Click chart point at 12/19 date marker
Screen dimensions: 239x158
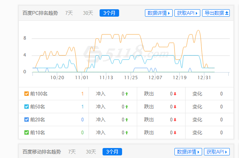pyautogui.click(x=180, y=78)
